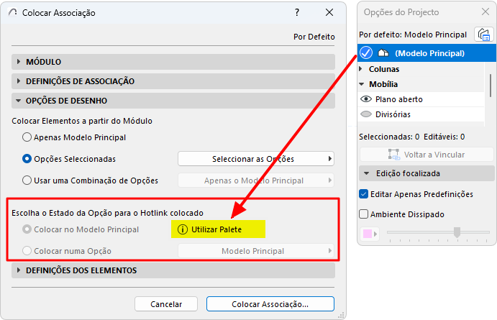
Task: Select Apenas Modelo Principal radio button
Action: click(27, 137)
